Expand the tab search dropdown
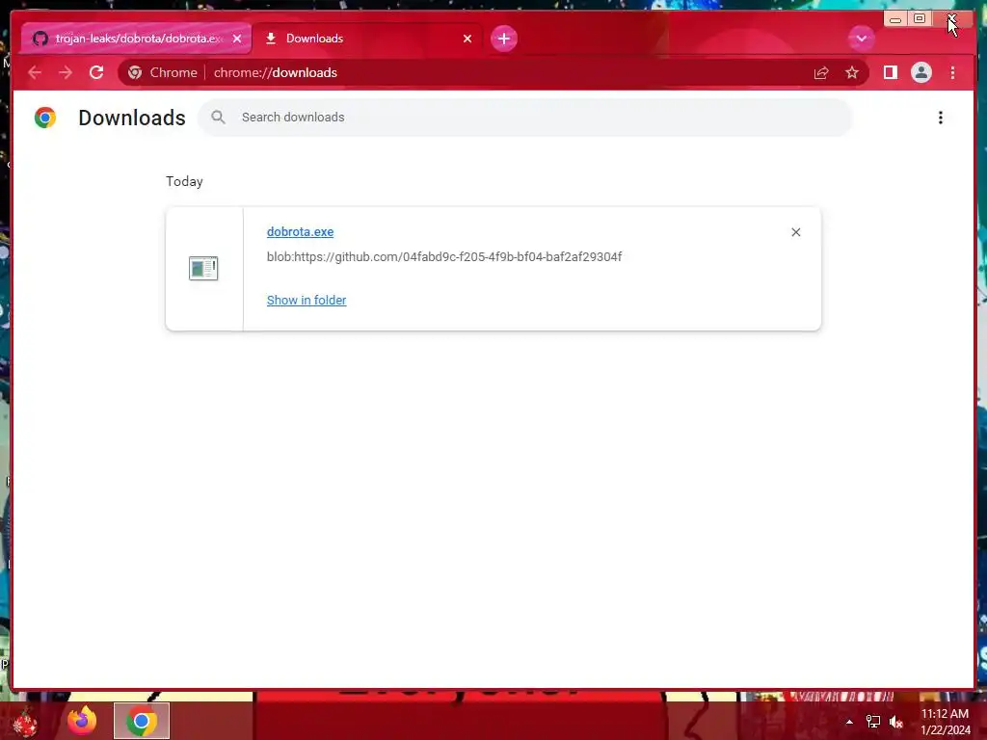987x740 pixels. coord(861,39)
